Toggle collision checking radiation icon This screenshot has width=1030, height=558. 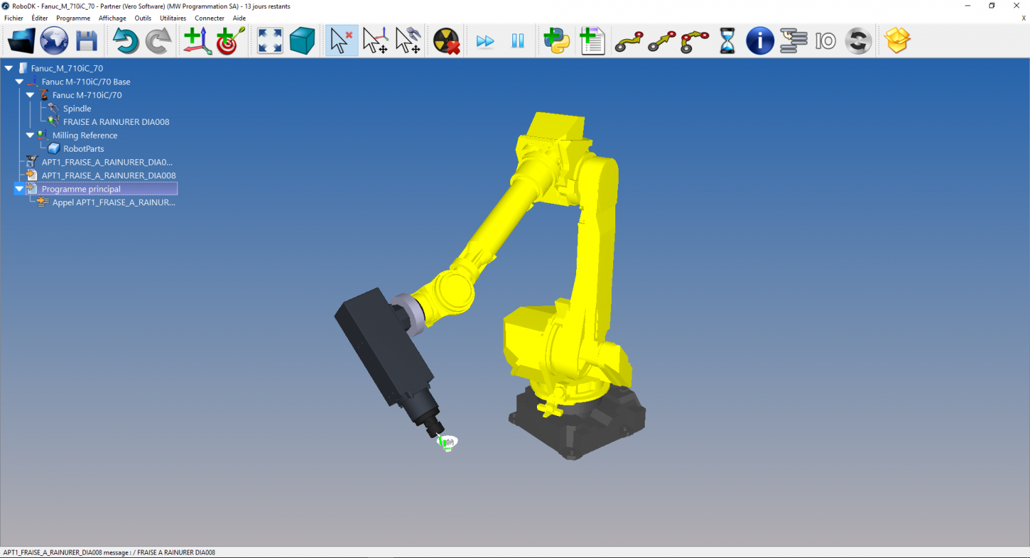click(x=446, y=41)
